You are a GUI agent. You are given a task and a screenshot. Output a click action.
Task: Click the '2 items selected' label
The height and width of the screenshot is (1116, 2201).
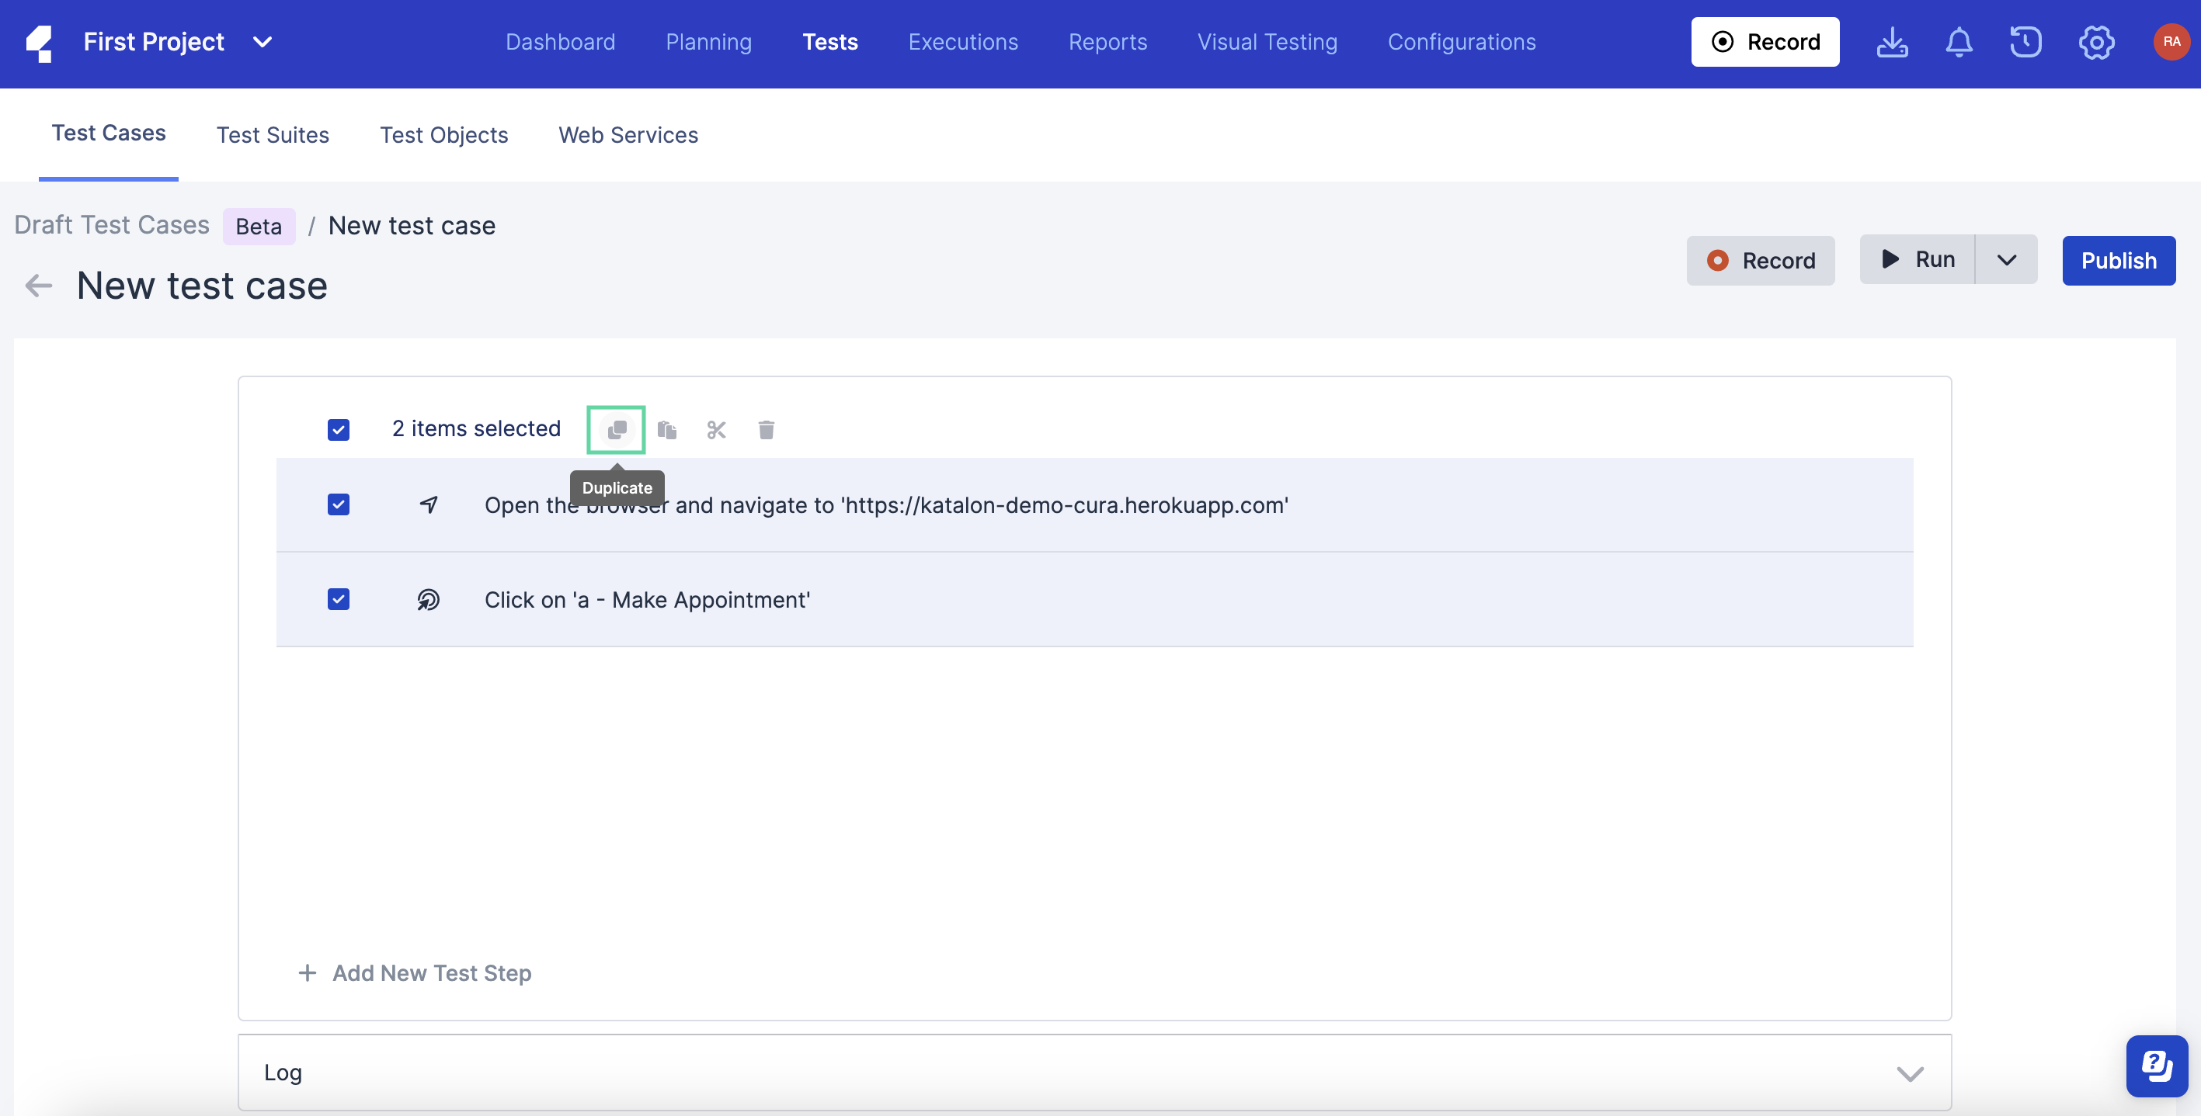476,428
